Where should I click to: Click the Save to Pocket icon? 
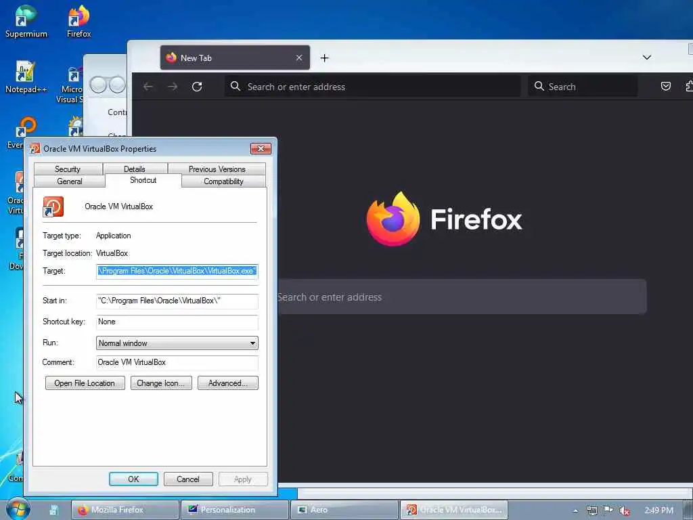pos(666,86)
